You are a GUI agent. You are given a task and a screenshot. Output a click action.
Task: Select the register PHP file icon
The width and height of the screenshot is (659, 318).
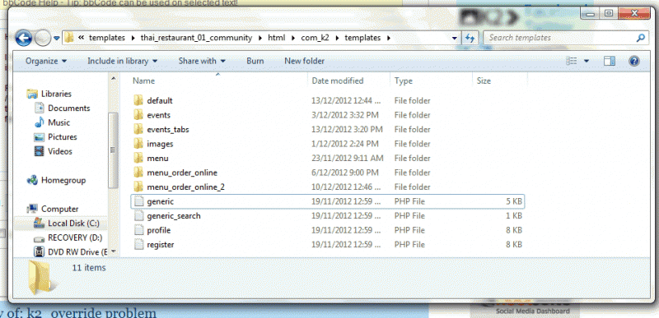tap(139, 244)
